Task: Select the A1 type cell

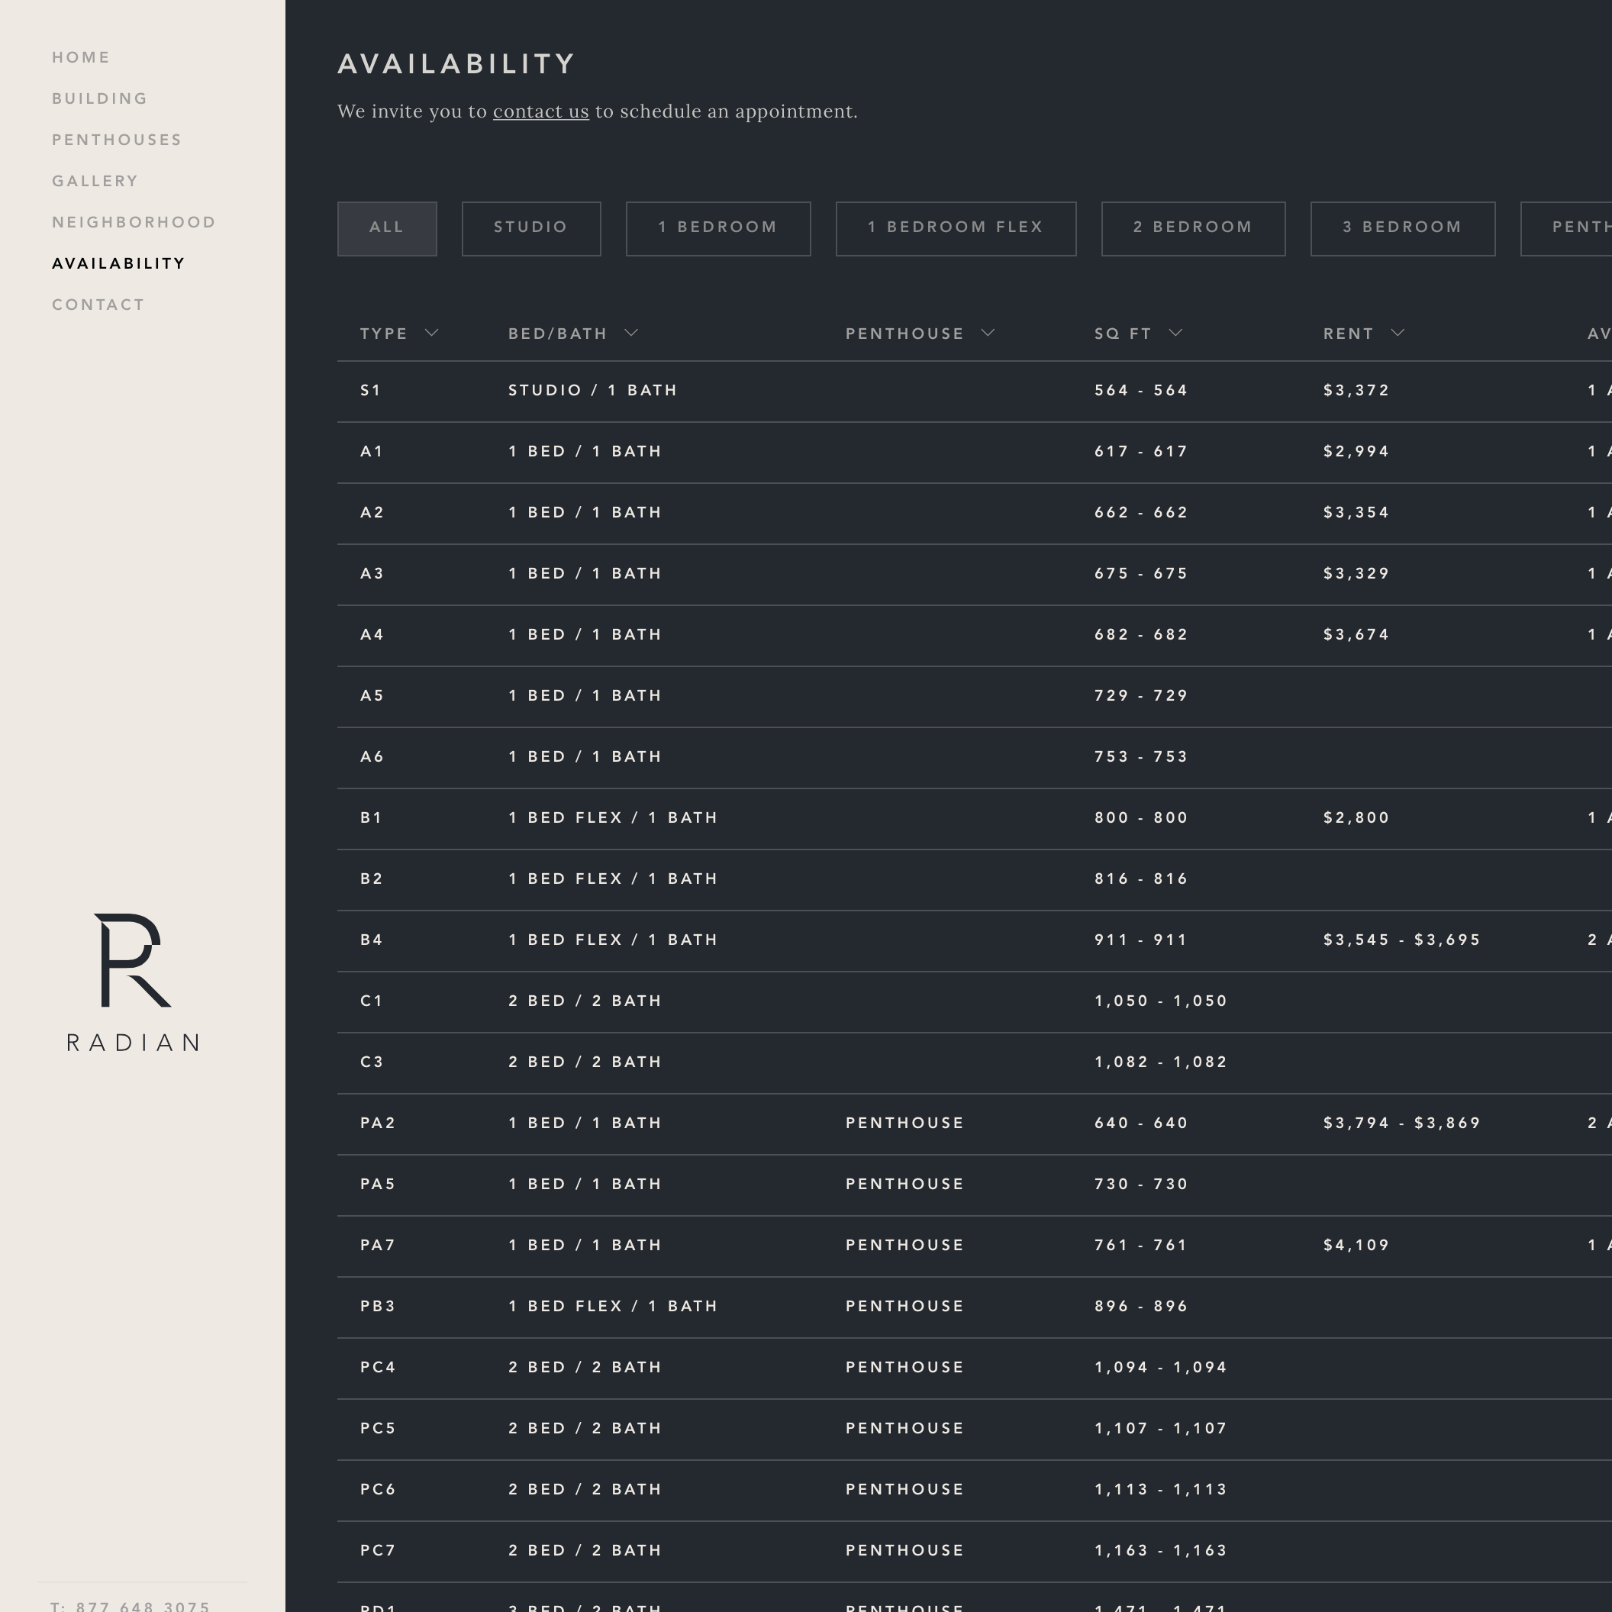Action: pyautogui.click(x=371, y=451)
